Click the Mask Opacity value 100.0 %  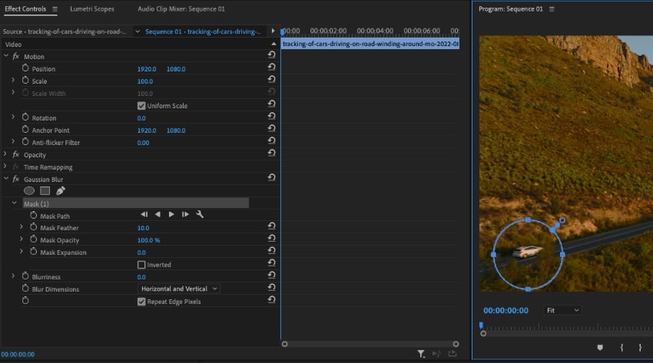tap(149, 240)
